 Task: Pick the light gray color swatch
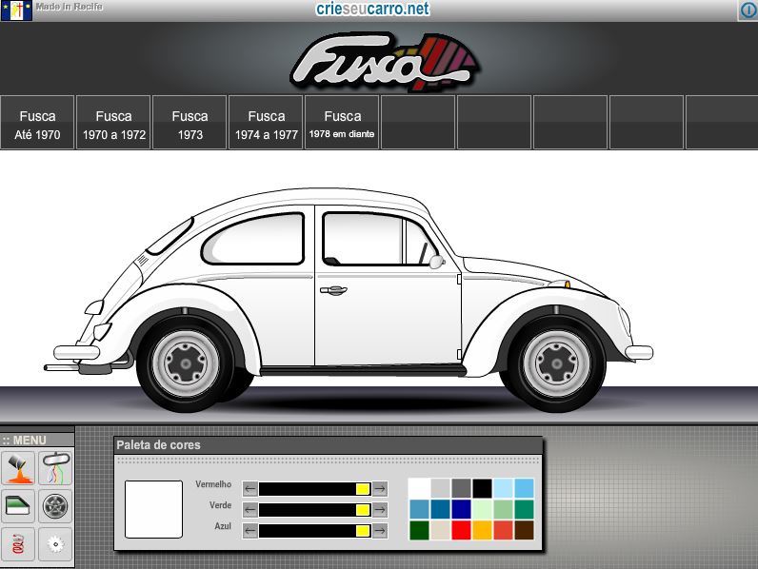click(440, 488)
